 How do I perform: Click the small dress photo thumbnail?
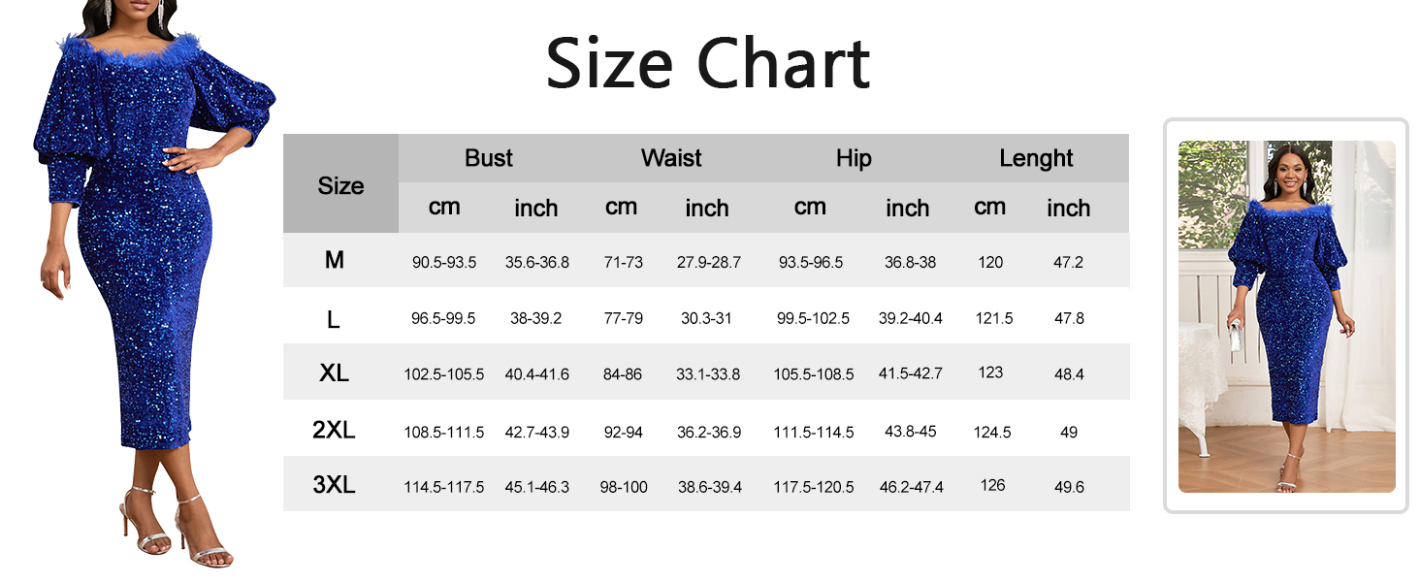(1286, 316)
